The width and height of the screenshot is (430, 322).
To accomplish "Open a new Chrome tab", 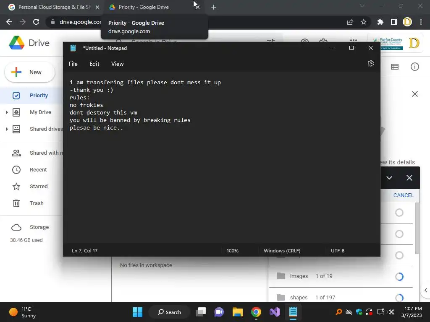I will (x=214, y=7).
